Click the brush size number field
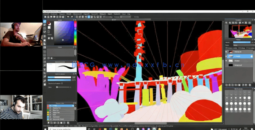This screenshot has width=255, height=130. tap(74, 78)
